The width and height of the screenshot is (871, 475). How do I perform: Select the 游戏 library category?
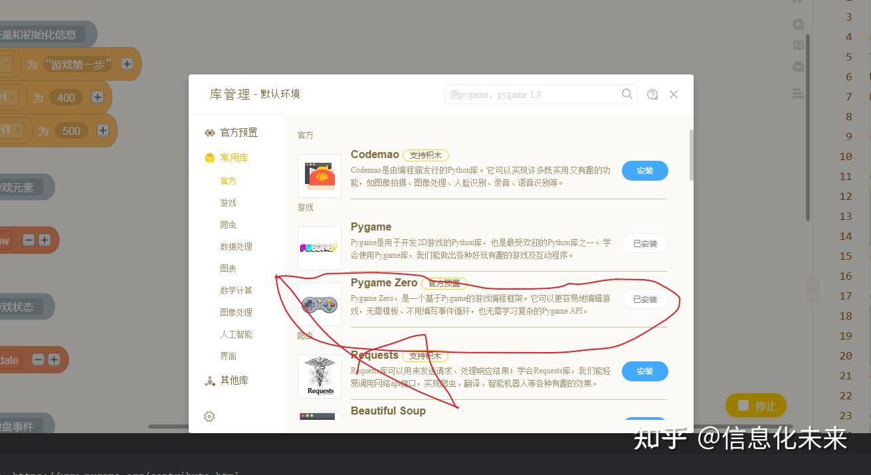click(x=228, y=203)
